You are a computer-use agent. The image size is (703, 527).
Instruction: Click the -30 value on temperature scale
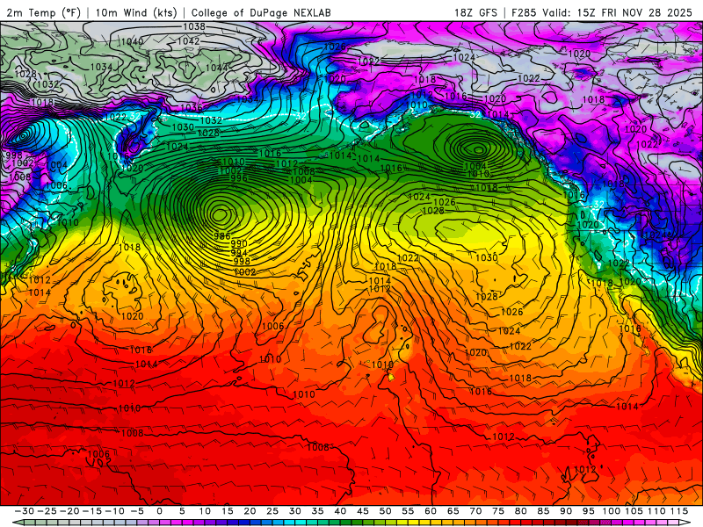[25, 511]
